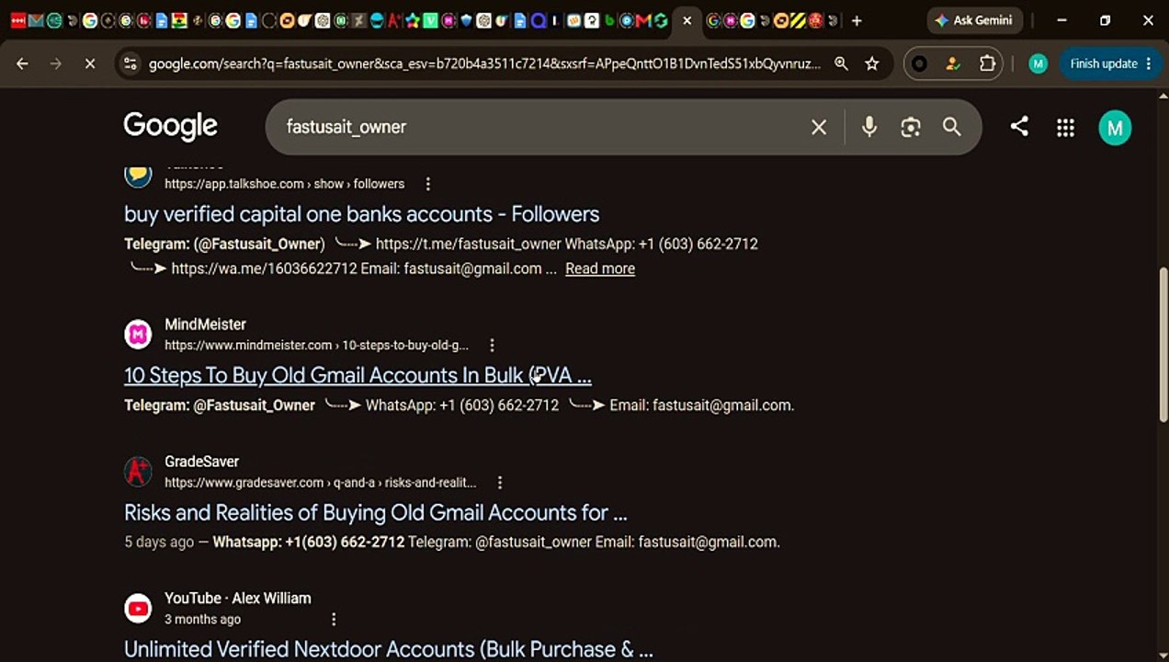This screenshot has width=1169, height=662.
Task: Click the Finish update button
Action: (1111, 63)
